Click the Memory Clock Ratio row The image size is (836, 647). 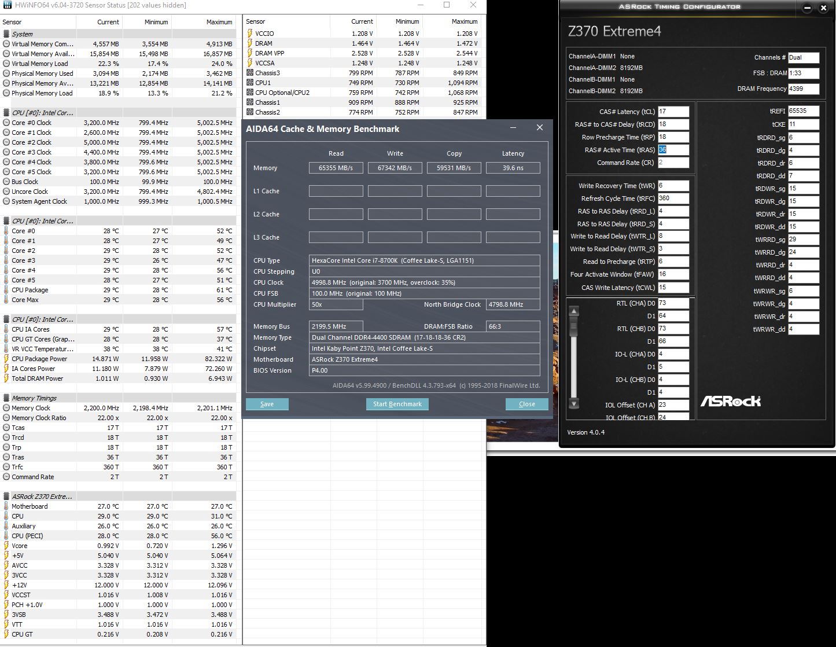[x=118, y=418]
